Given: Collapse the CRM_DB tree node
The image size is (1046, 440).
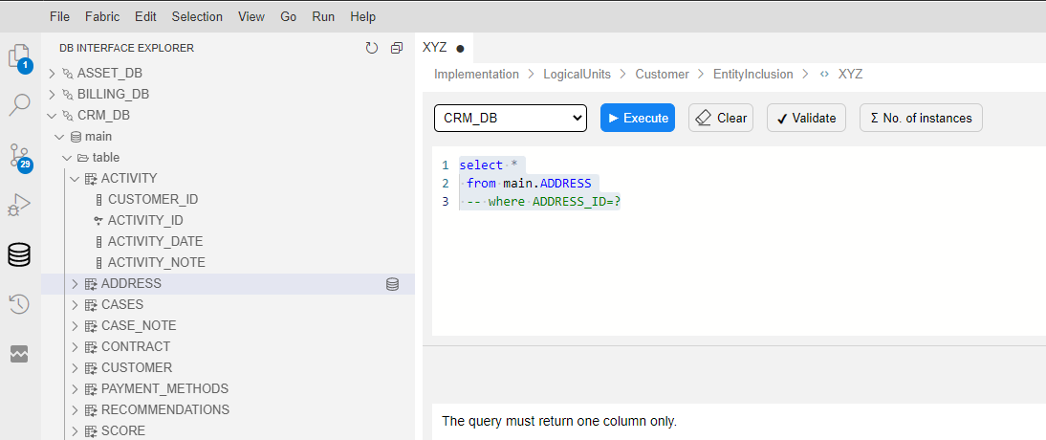Looking at the screenshot, I should pos(53,115).
